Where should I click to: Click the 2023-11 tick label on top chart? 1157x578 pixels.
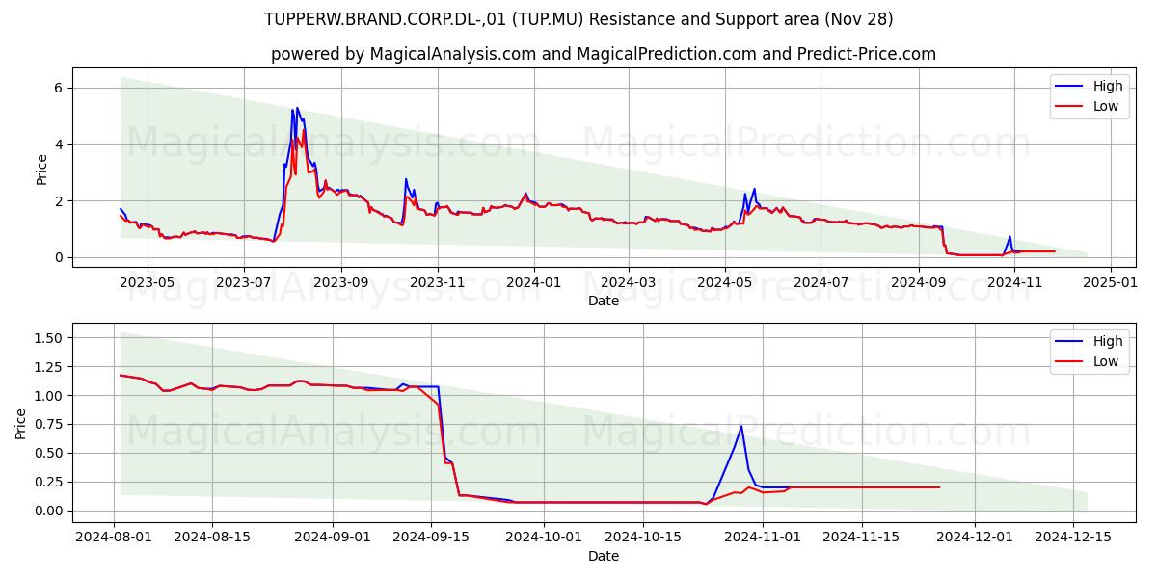tap(438, 283)
